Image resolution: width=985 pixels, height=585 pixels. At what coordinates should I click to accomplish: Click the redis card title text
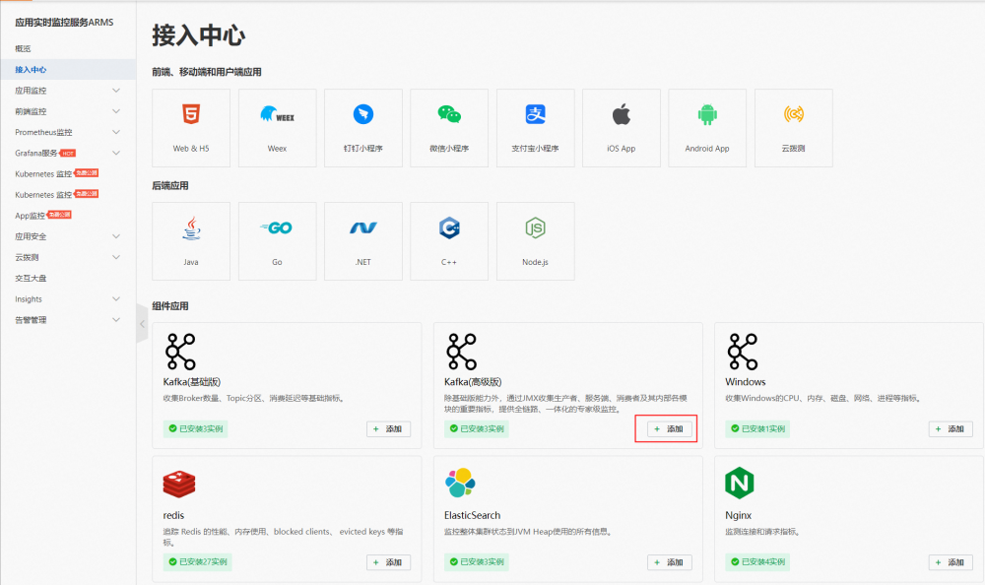173,515
